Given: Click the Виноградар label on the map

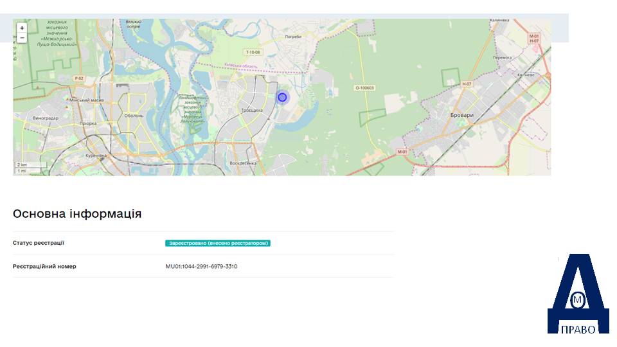Looking at the screenshot, I should tap(46, 118).
